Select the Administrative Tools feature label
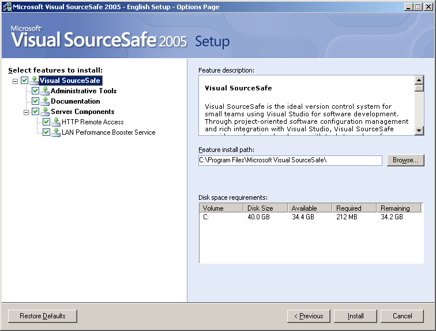This screenshot has width=436, height=331. click(x=84, y=91)
